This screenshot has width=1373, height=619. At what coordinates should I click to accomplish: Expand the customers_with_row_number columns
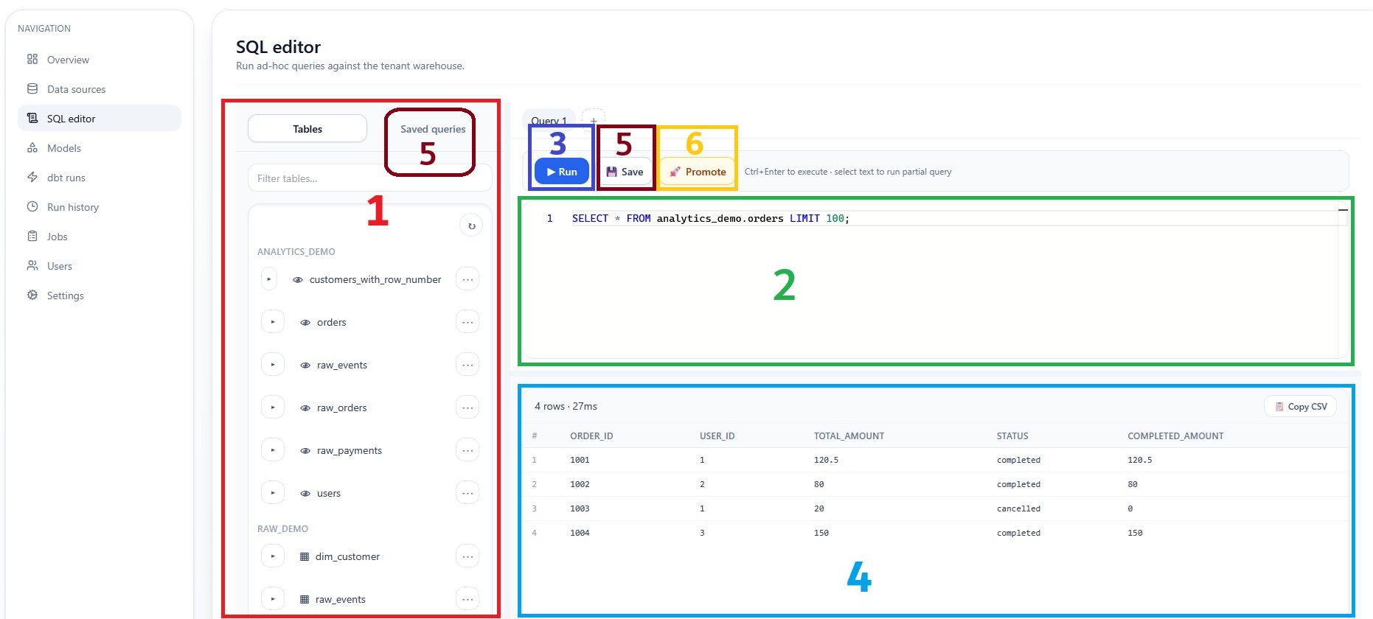pos(269,279)
